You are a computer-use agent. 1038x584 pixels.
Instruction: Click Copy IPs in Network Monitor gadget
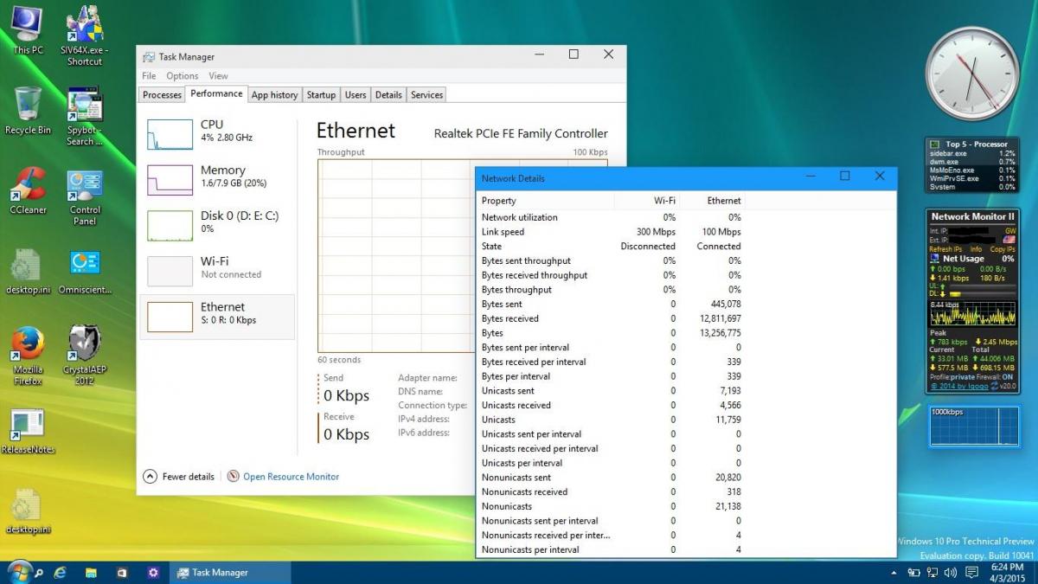point(1003,249)
